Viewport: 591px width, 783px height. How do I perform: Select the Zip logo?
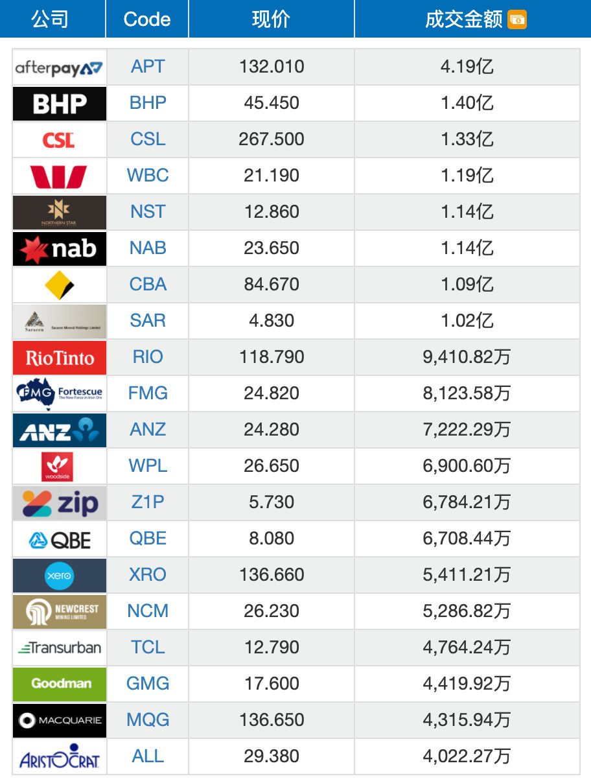60,502
